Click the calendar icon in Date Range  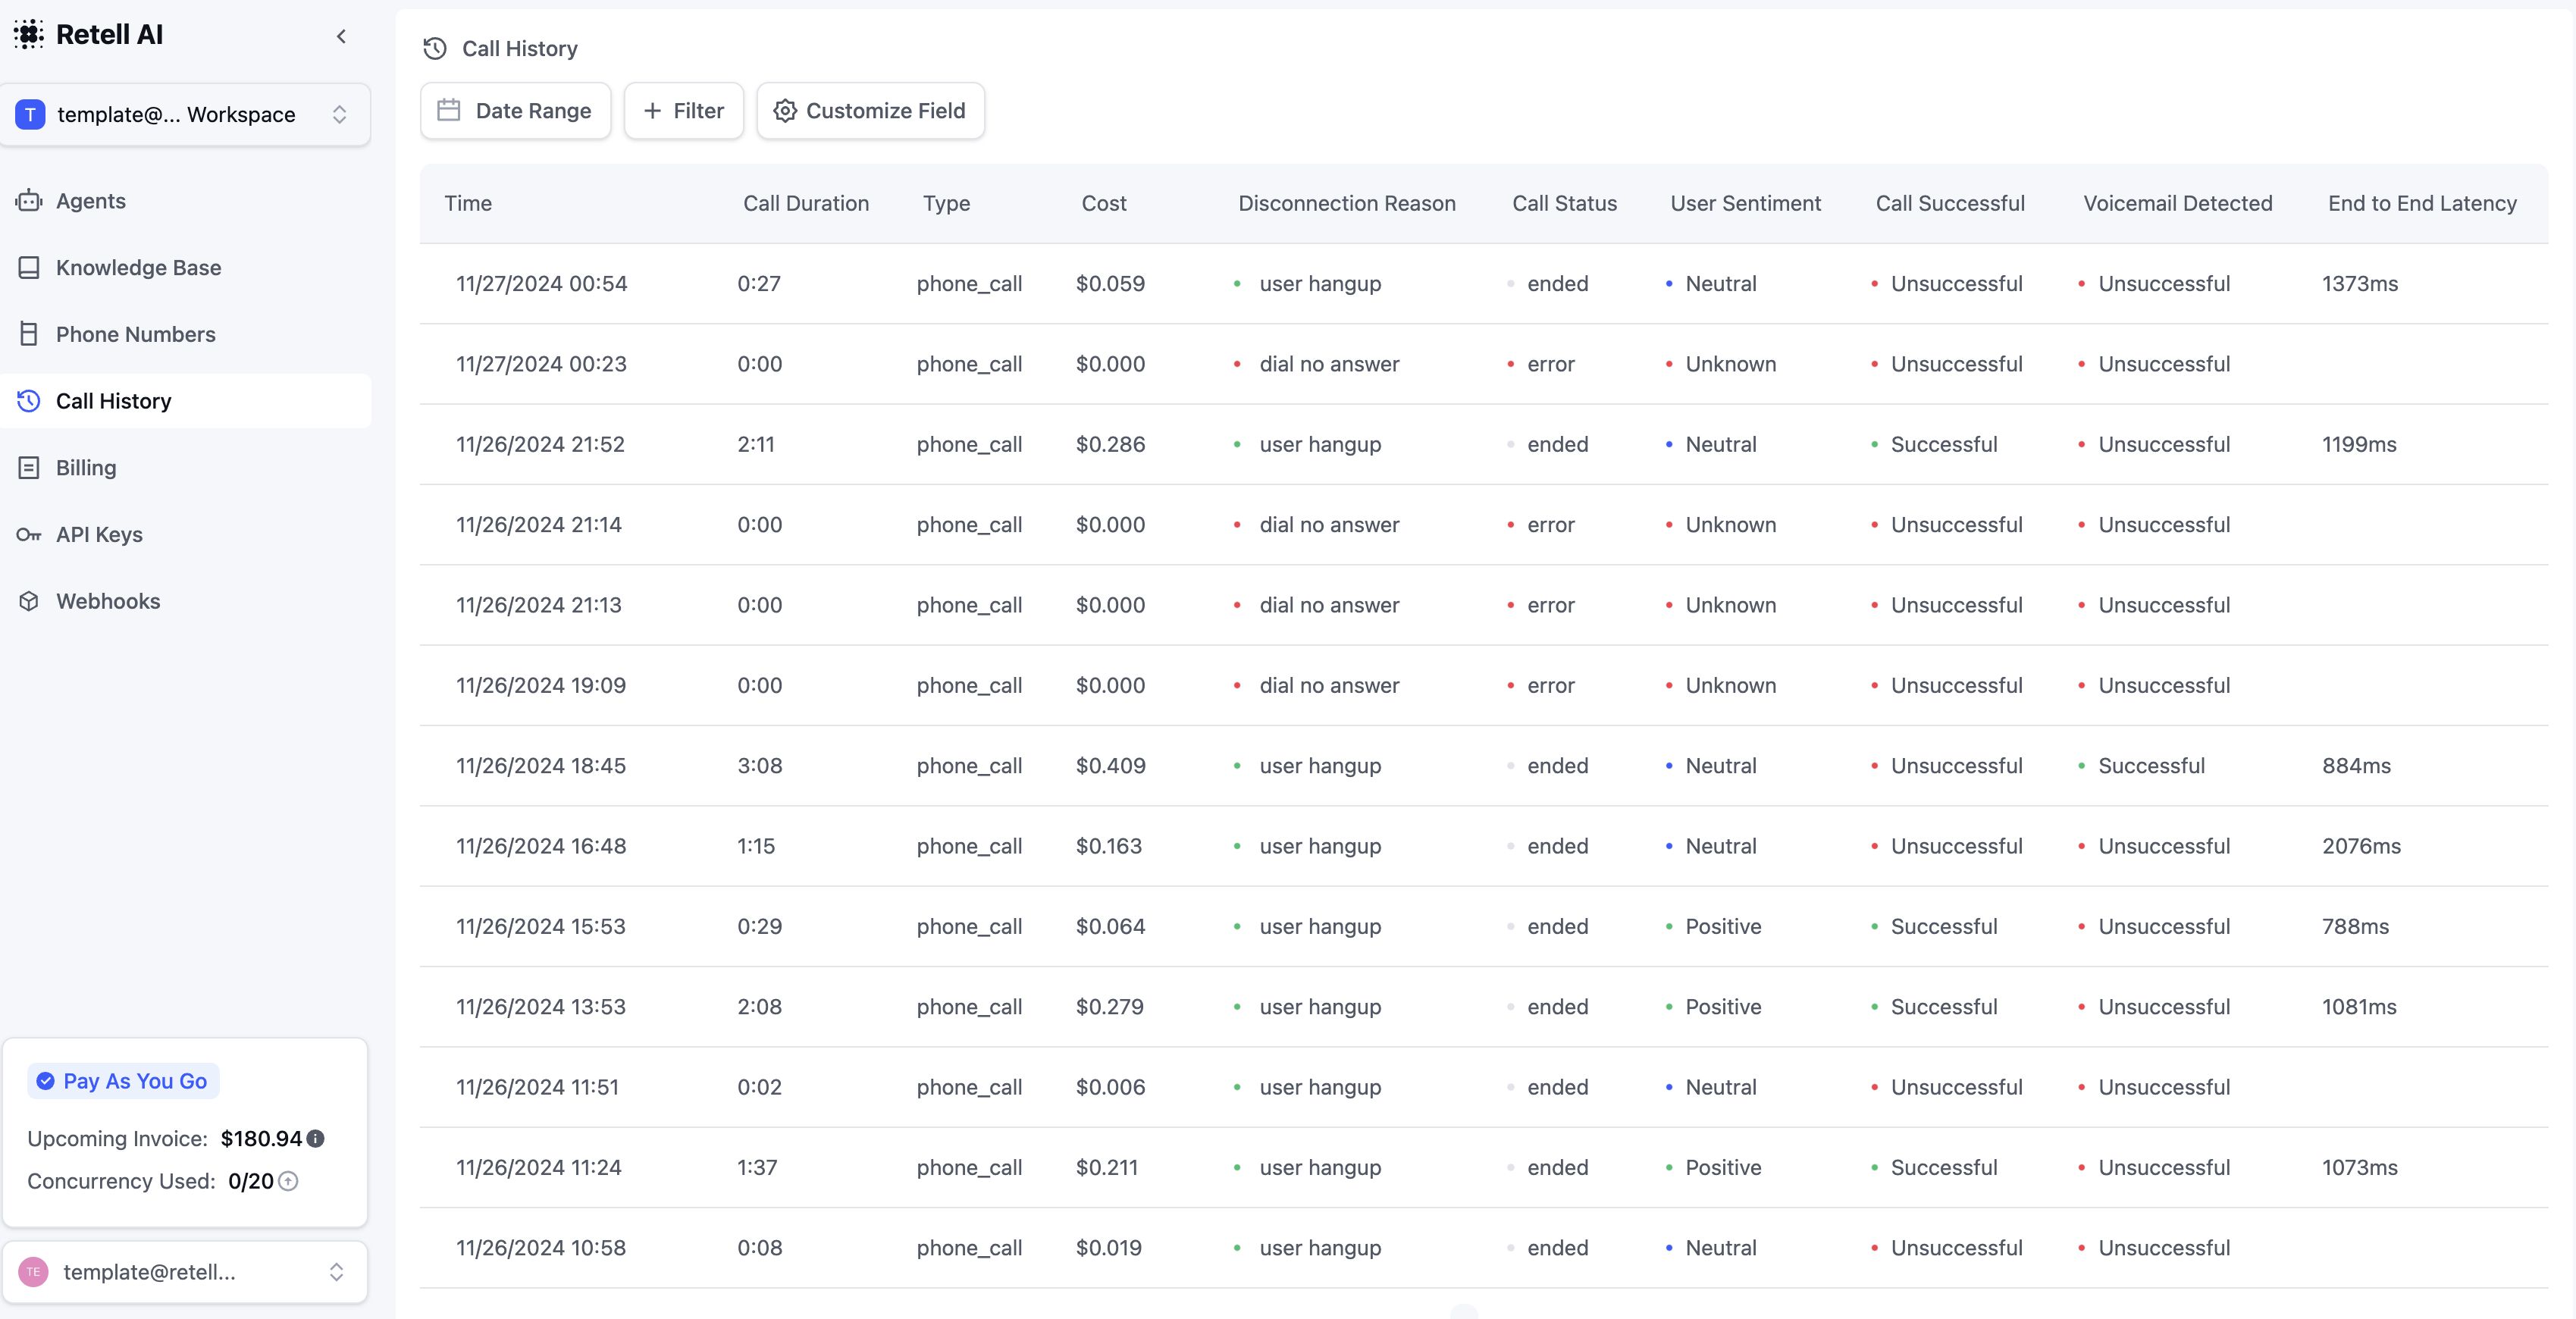449,110
